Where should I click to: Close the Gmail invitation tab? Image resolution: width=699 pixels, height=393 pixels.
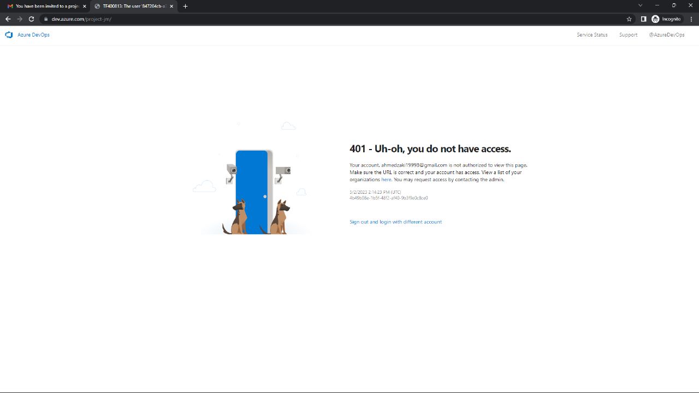click(x=85, y=6)
